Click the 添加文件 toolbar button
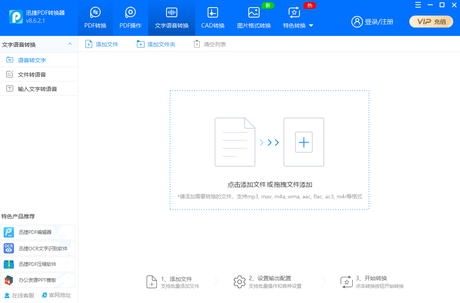 101,44
